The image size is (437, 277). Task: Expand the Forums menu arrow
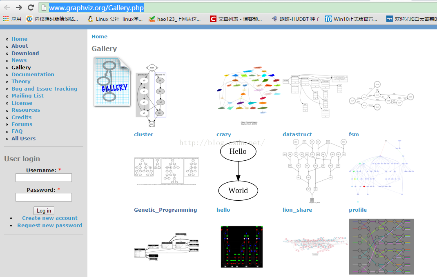pos(7,124)
